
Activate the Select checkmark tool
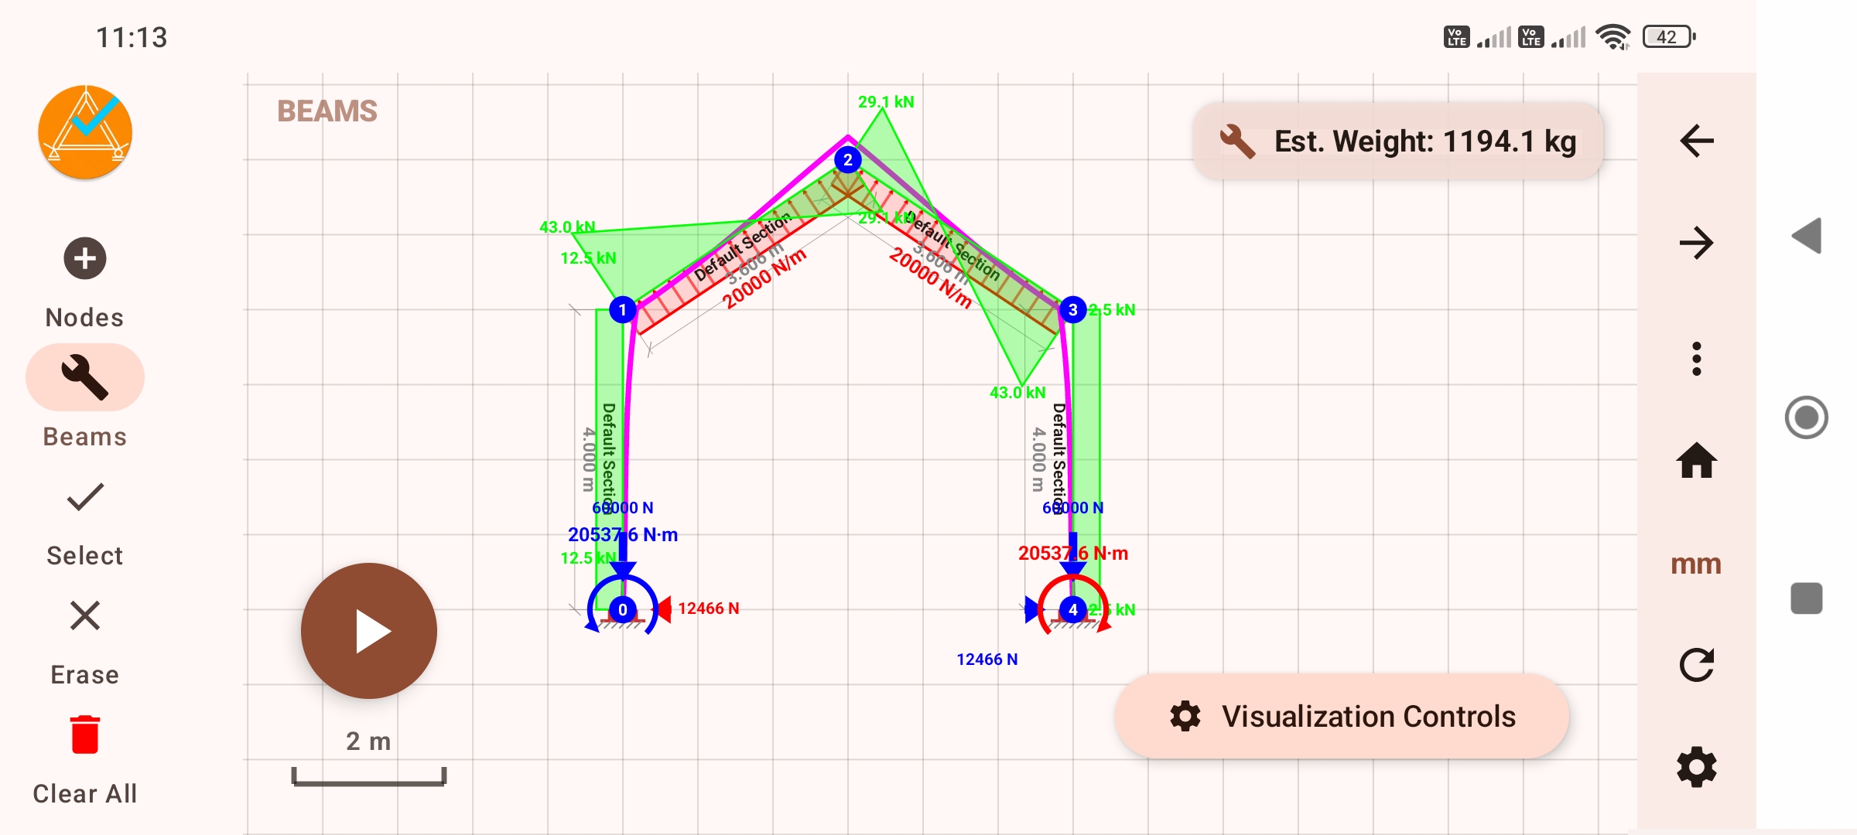[x=85, y=497]
